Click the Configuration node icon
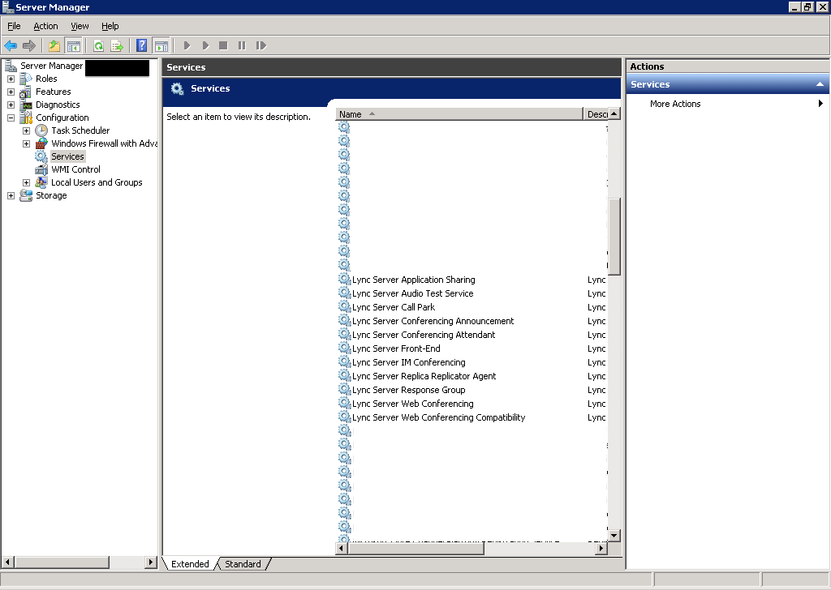831x590 pixels. 26,118
